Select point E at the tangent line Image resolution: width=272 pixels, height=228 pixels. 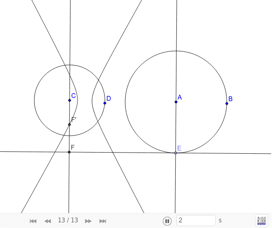click(x=176, y=153)
